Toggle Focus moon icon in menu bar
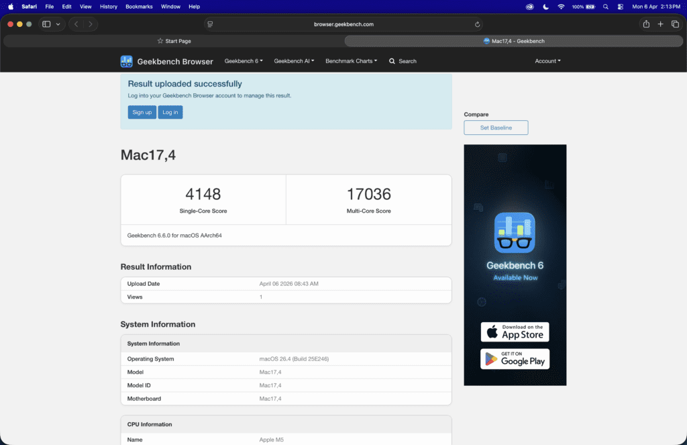Image resolution: width=687 pixels, height=445 pixels. [x=545, y=7]
